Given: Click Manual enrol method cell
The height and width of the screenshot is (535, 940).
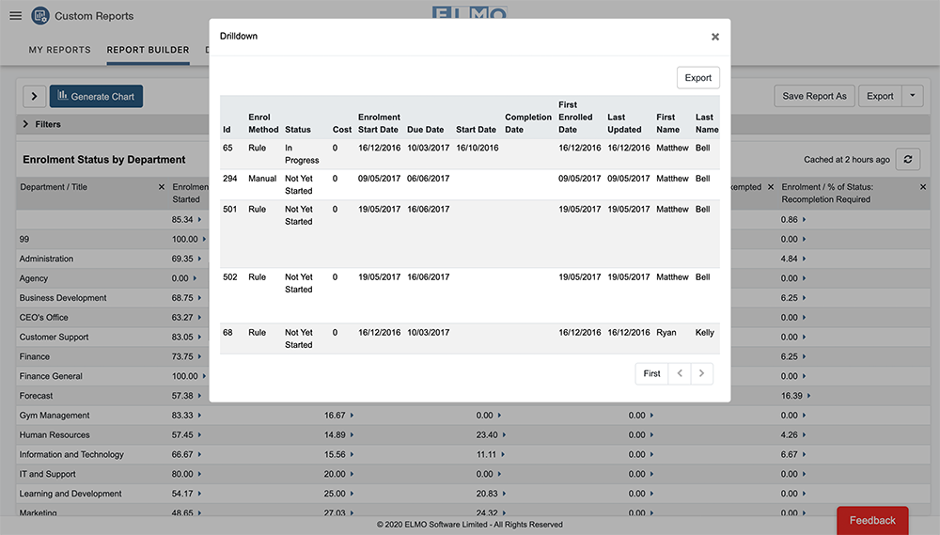Looking at the screenshot, I should [262, 178].
